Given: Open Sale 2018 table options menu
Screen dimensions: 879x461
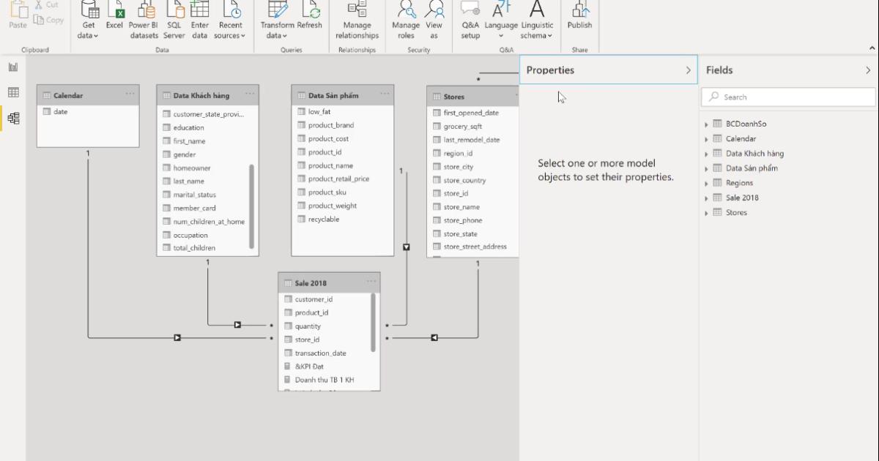Looking at the screenshot, I should 371,282.
